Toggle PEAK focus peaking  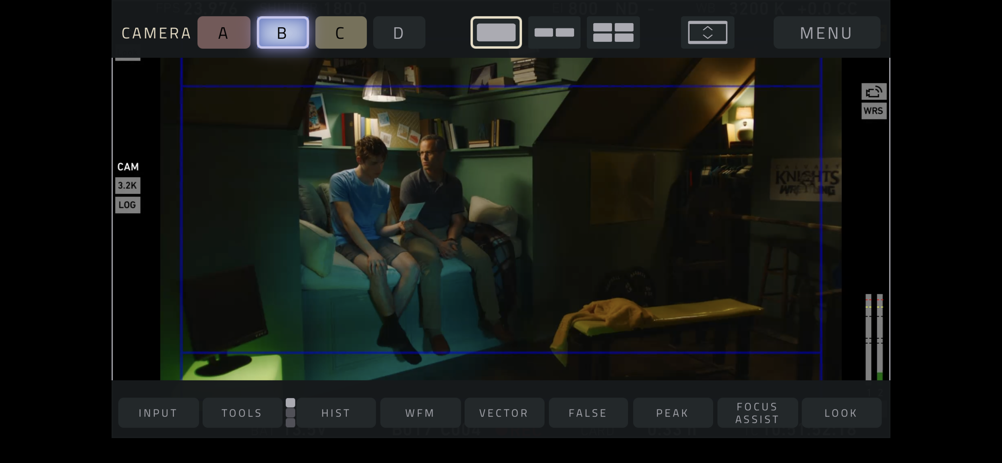[x=673, y=413]
